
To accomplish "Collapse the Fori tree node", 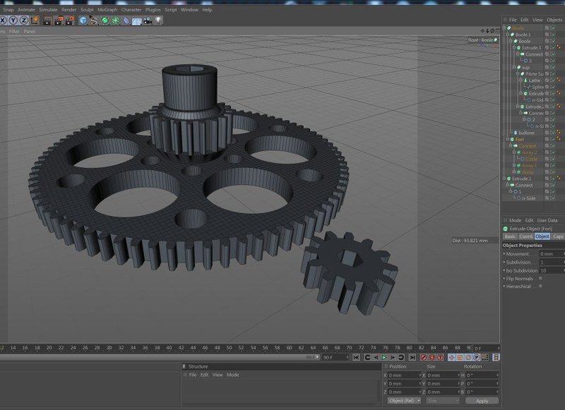I will [507, 139].
